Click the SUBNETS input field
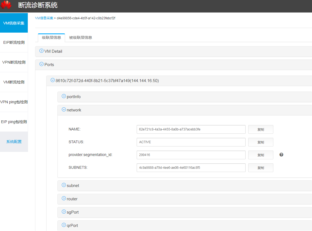The image size is (312, 231). click(191, 168)
